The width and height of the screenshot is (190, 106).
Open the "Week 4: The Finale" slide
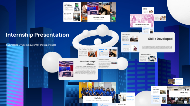[x=108, y=52]
